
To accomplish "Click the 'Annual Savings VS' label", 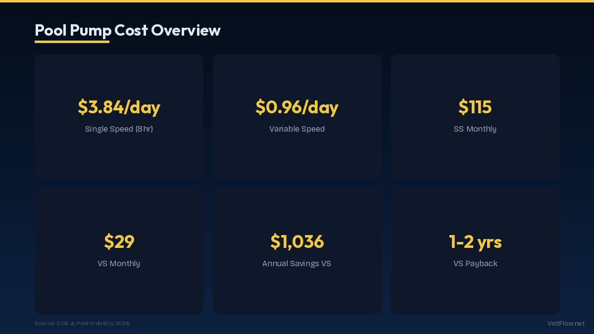I will tap(297, 264).
